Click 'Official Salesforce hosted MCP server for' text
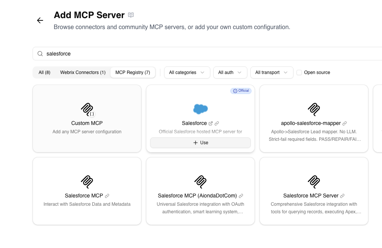This screenshot has height=248, width=382. pos(200,132)
